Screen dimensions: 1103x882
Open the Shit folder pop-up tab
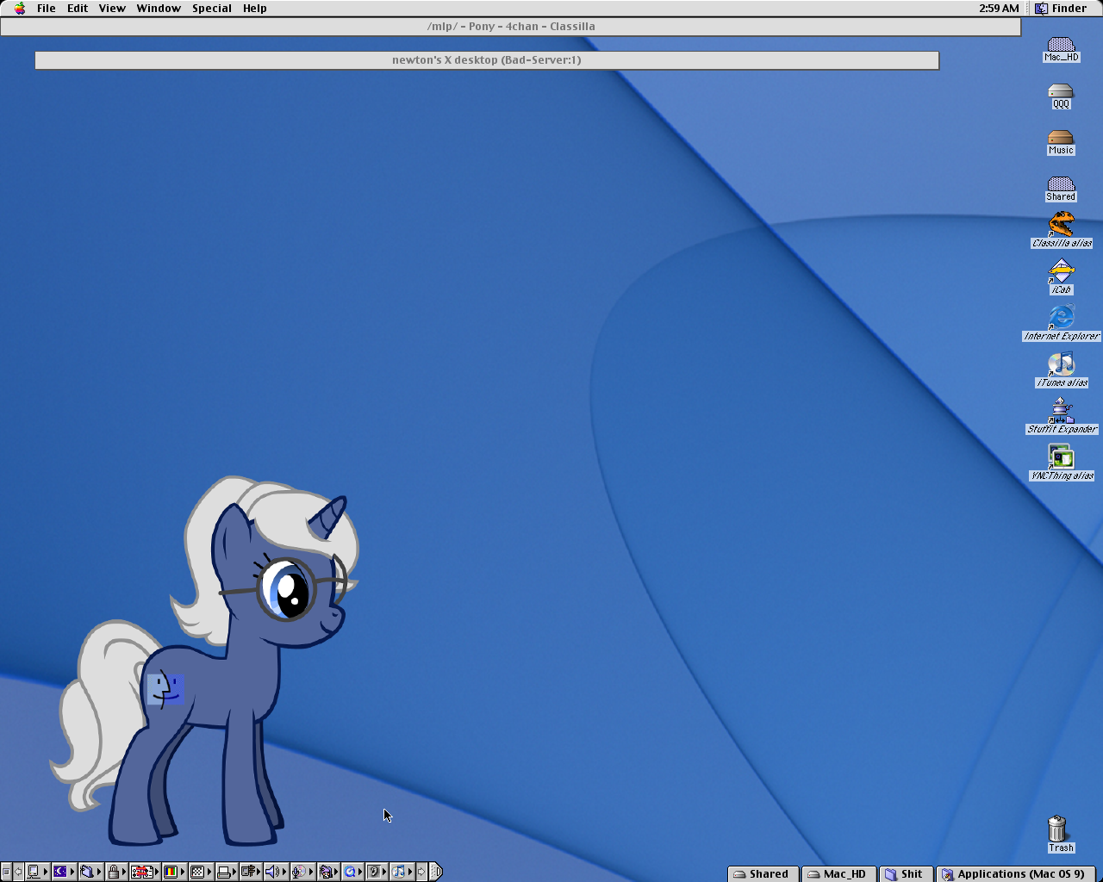[x=906, y=874]
